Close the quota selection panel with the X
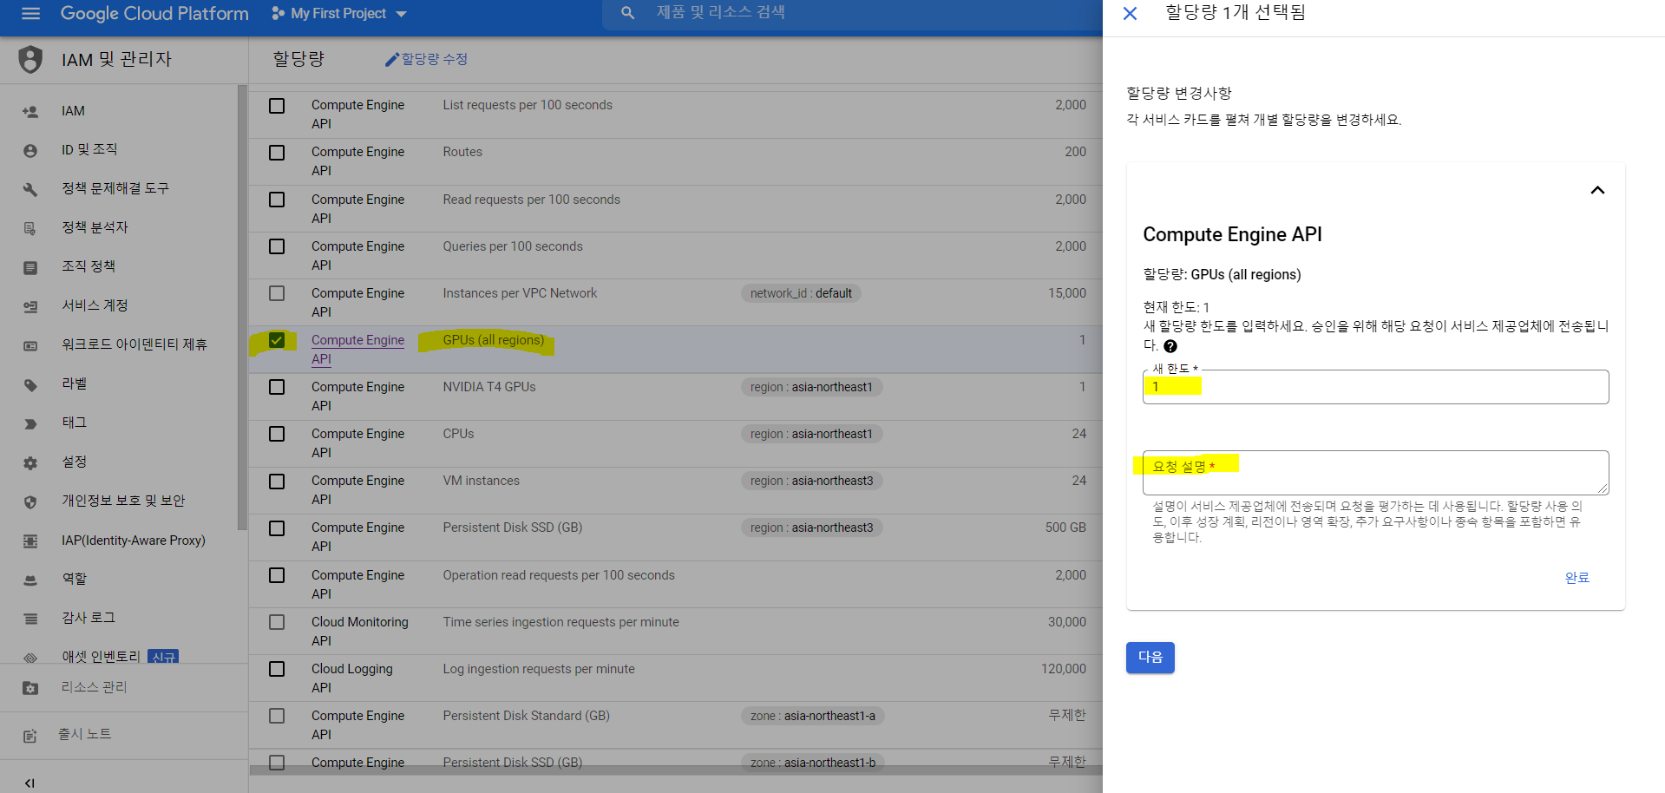The image size is (1665, 793). 1130,13
